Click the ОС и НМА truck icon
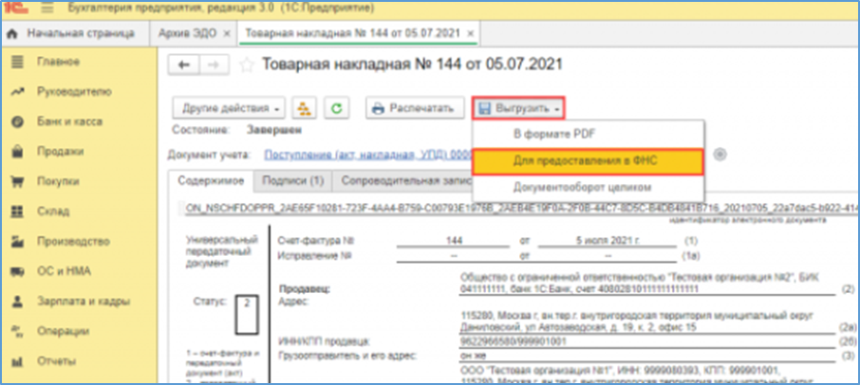The height and width of the screenshot is (385, 860). point(17,271)
